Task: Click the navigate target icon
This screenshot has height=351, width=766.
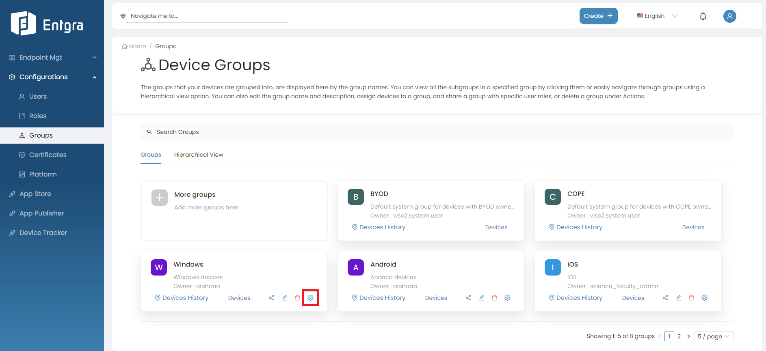Action: pos(123,16)
